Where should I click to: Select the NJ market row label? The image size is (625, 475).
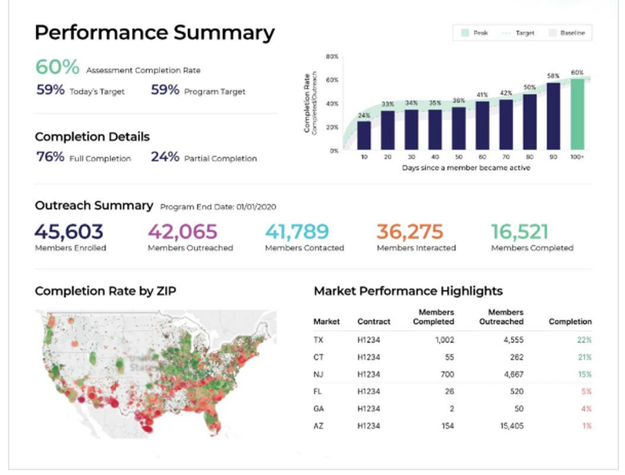click(x=319, y=374)
